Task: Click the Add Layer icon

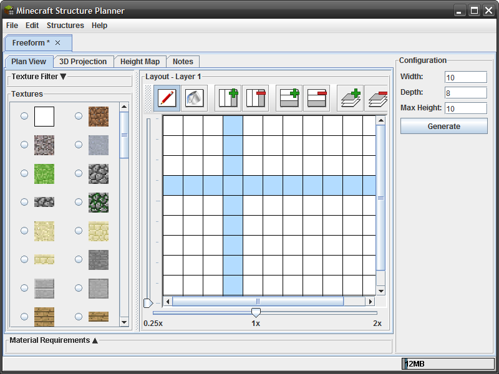Action: (x=350, y=98)
